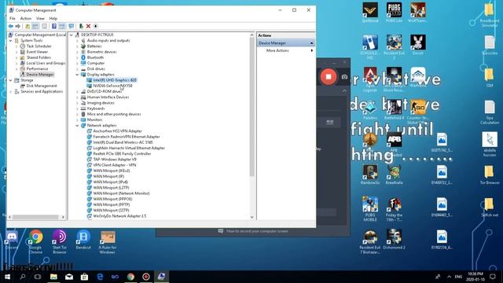Select NVIDIA GeForce MX150 device
Viewport: 503px width, 283px height.
112,86
